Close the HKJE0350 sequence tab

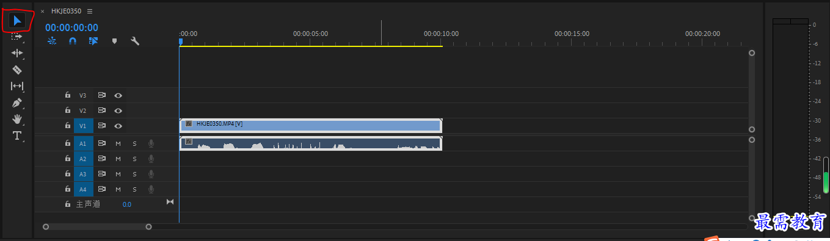click(x=42, y=11)
